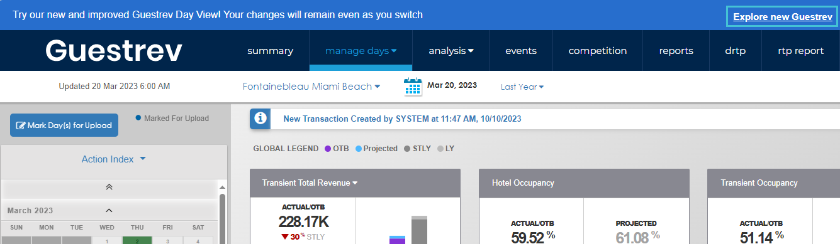Toggle the purple OTB legend dot
The height and width of the screenshot is (244, 840).
[328, 149]
